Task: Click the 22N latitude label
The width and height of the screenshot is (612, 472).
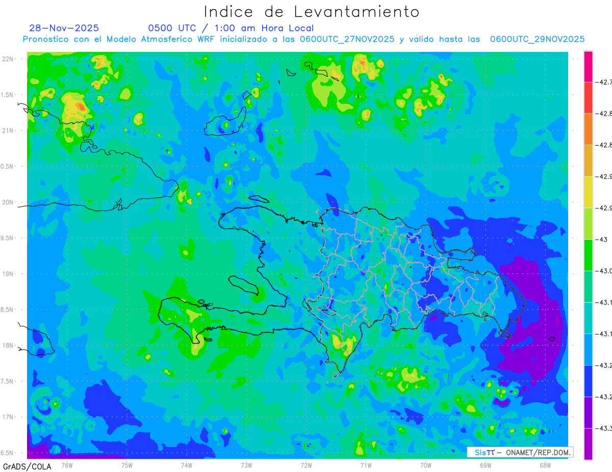Action: tap(8, 59)
